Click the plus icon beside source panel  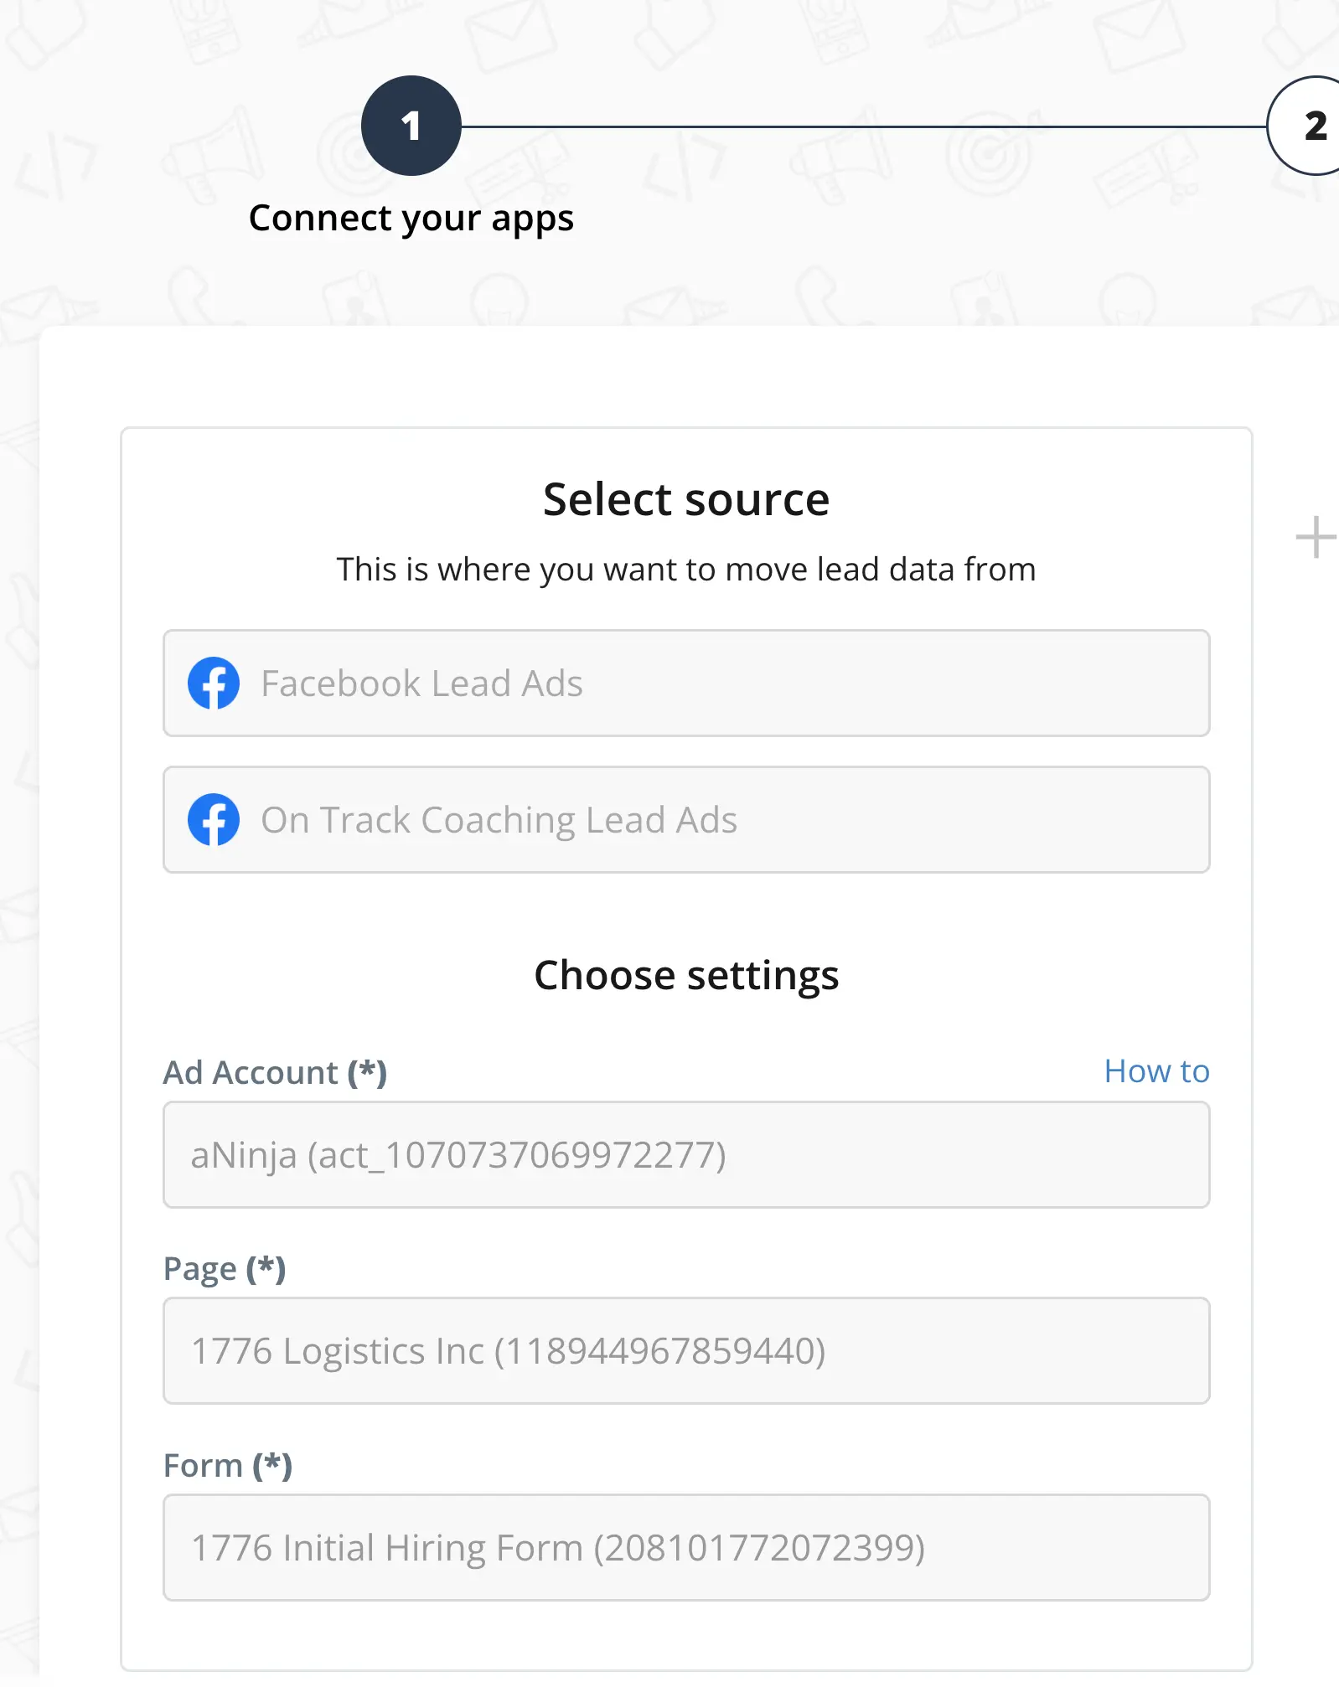tap(1315, 537)
